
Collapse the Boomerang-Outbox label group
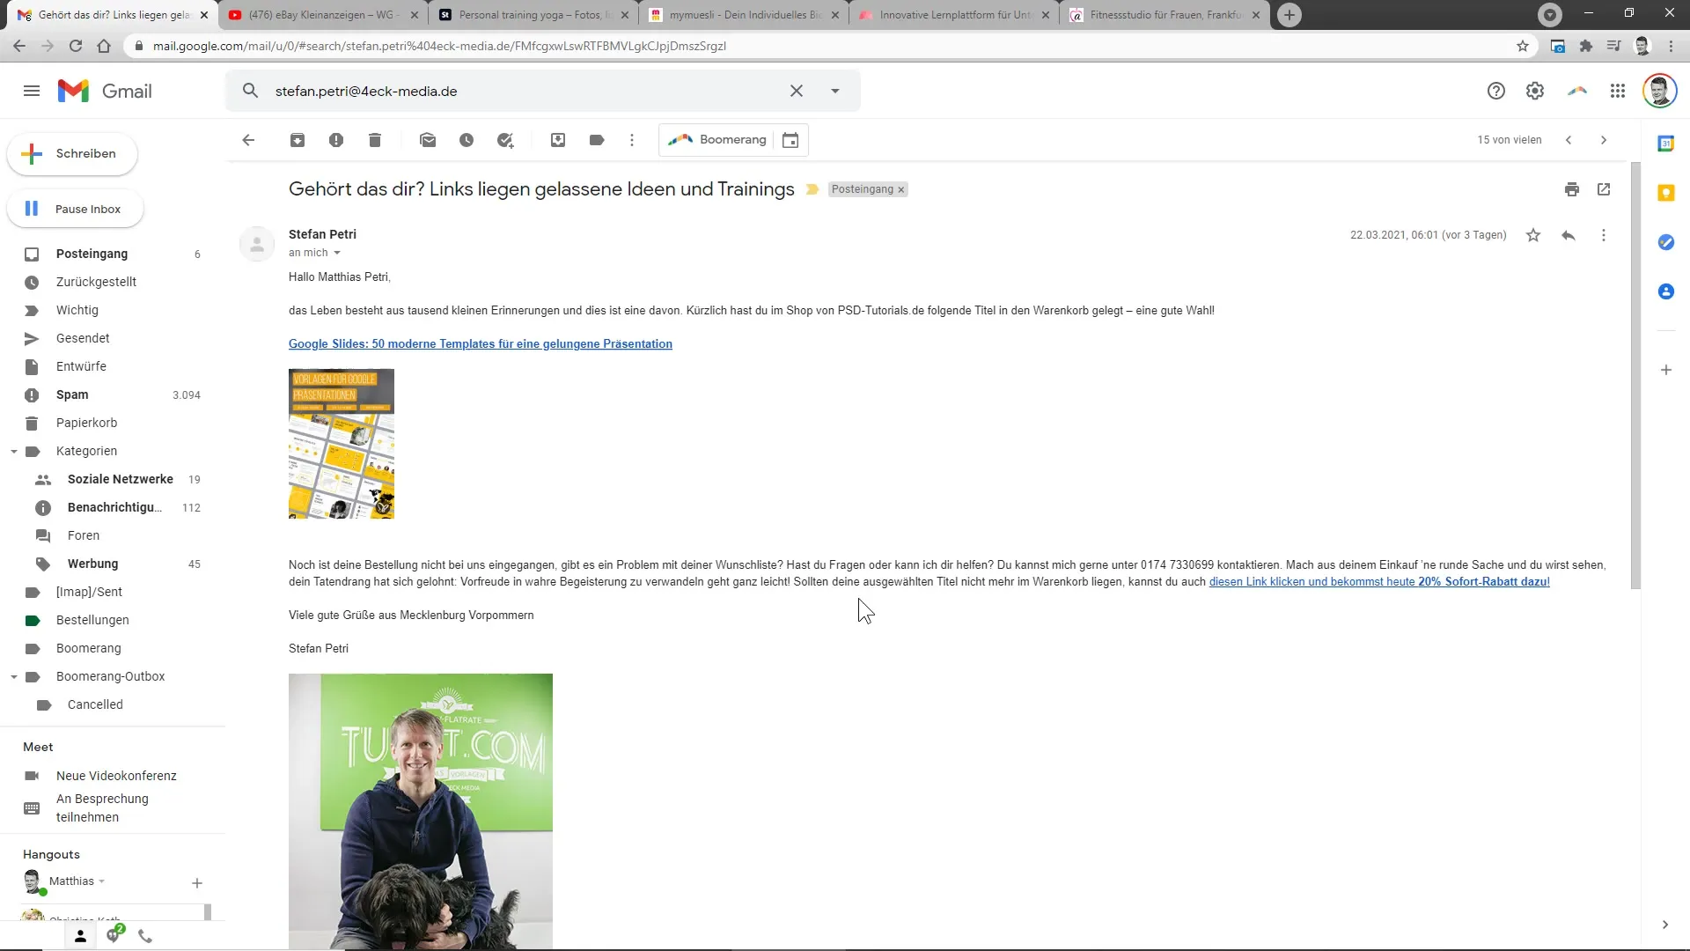point(14,677)
